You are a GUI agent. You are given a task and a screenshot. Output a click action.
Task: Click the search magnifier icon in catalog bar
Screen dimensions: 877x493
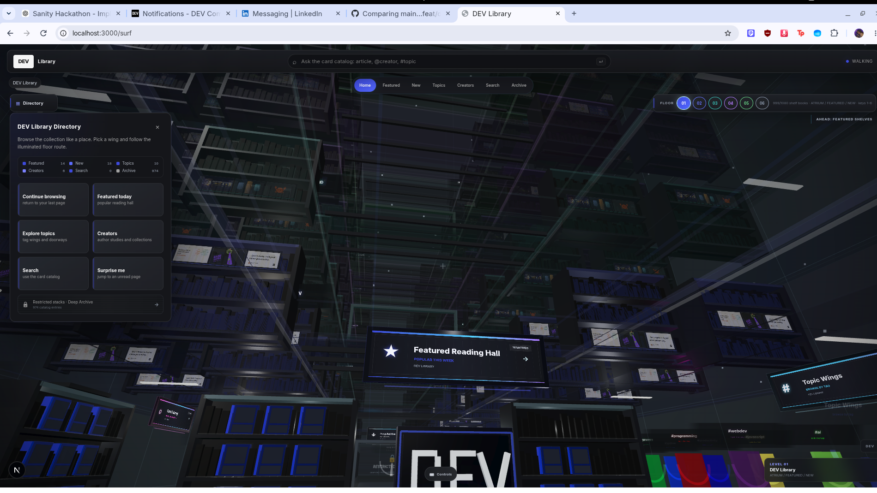295,62
